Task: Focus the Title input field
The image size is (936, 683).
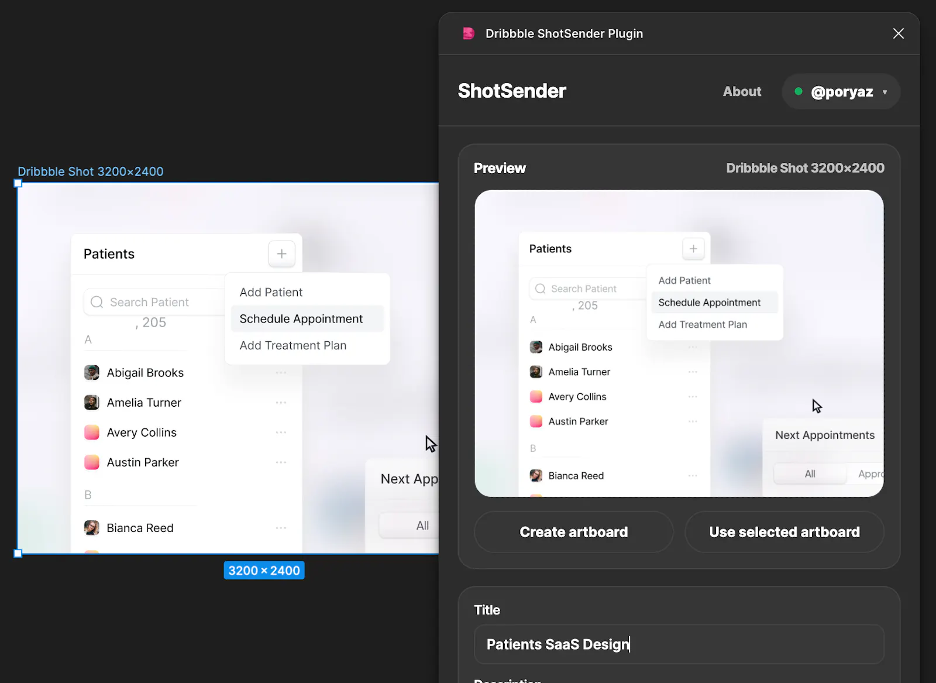Action: 679,644
